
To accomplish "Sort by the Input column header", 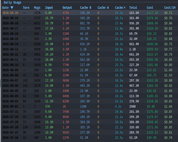I will coord(49,8).
